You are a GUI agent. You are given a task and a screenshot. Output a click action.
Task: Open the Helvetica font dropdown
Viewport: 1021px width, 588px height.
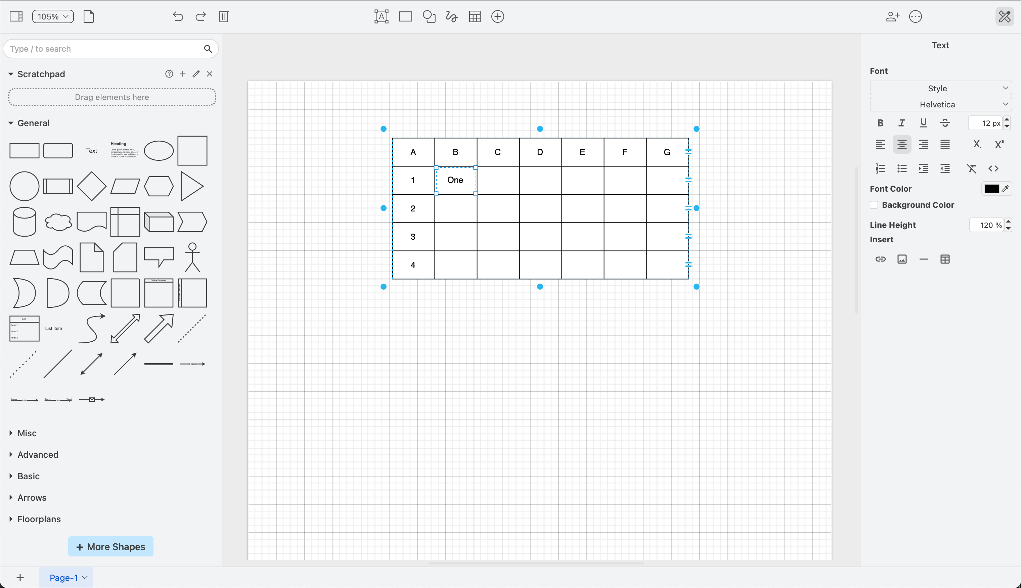click(x=939, y=104)
